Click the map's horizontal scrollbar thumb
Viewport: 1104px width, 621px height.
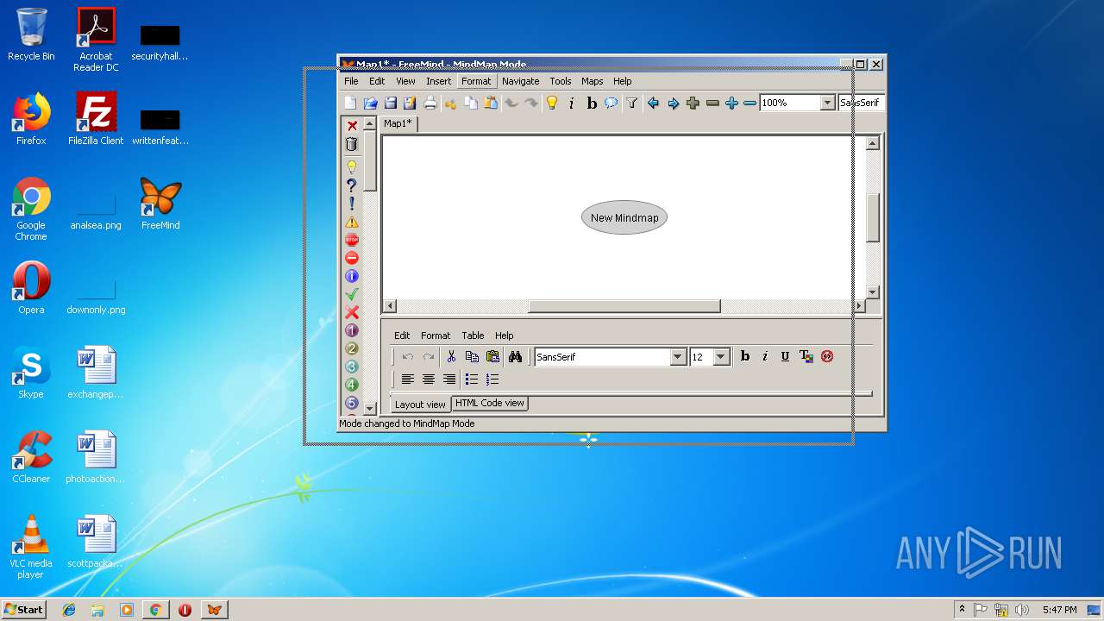point(624,306)
